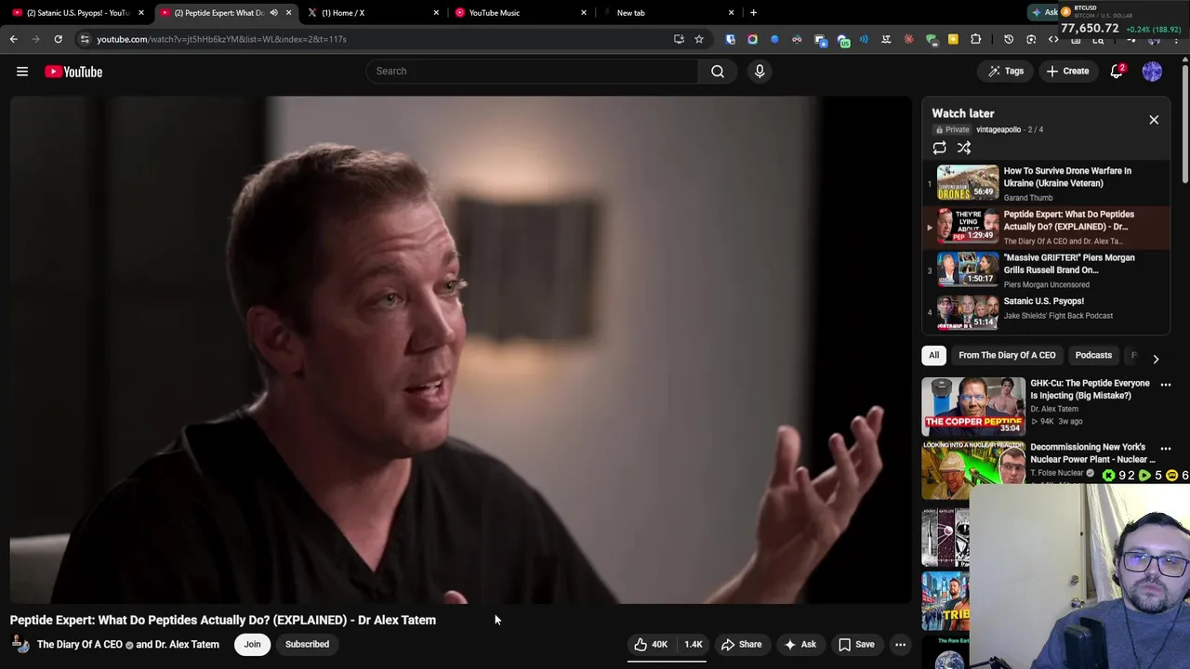Select From The Diary Of A CEO chip

coord(1007,355)
